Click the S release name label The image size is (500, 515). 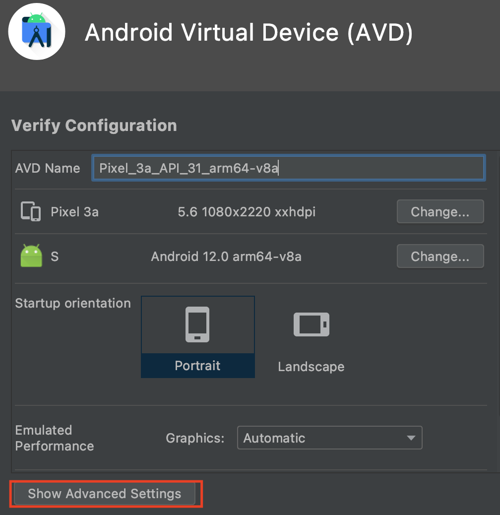55,257
